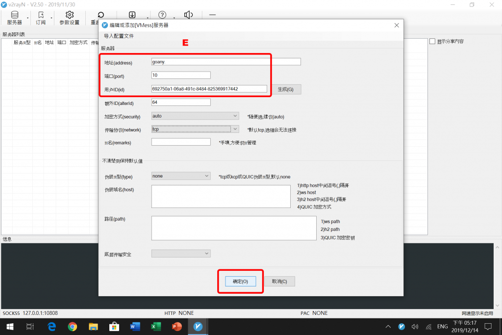Open the 导入配置文件 menu
The image size is (502, 335).
pos(119,36)
